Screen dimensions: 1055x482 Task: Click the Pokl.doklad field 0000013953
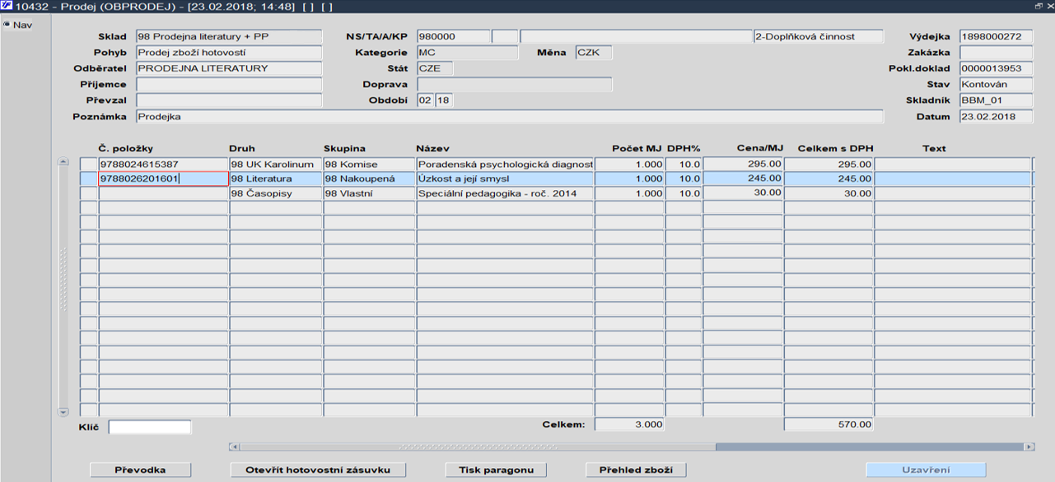click(996, 68)
